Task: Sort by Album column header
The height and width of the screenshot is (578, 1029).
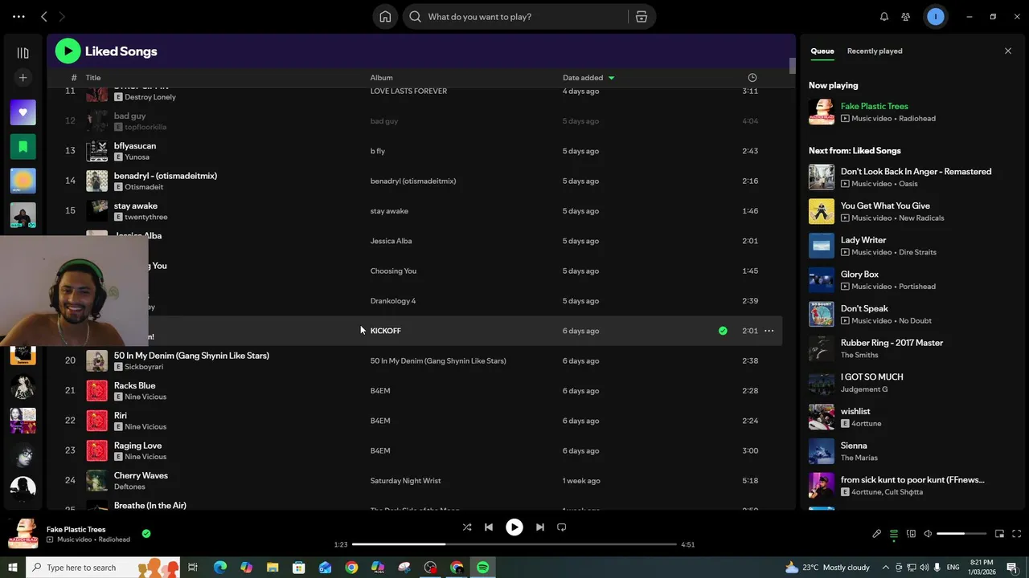Action: pyautogui.click(x=381, y=78)
